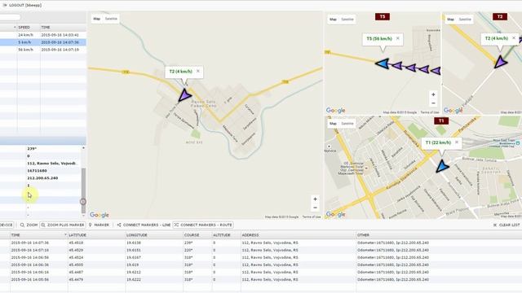Click latitude cell 45.4479
Screen dimensions: 522x293
[76, 279]
